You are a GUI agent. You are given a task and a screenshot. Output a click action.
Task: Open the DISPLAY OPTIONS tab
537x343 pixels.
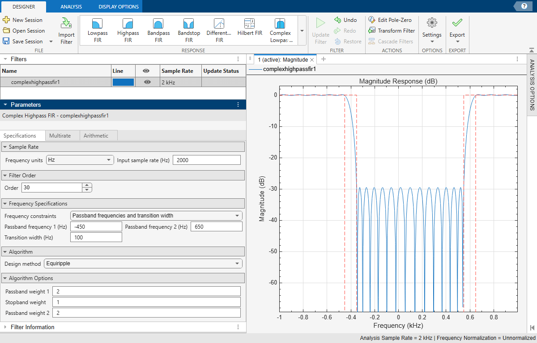(x=119, y=7)
